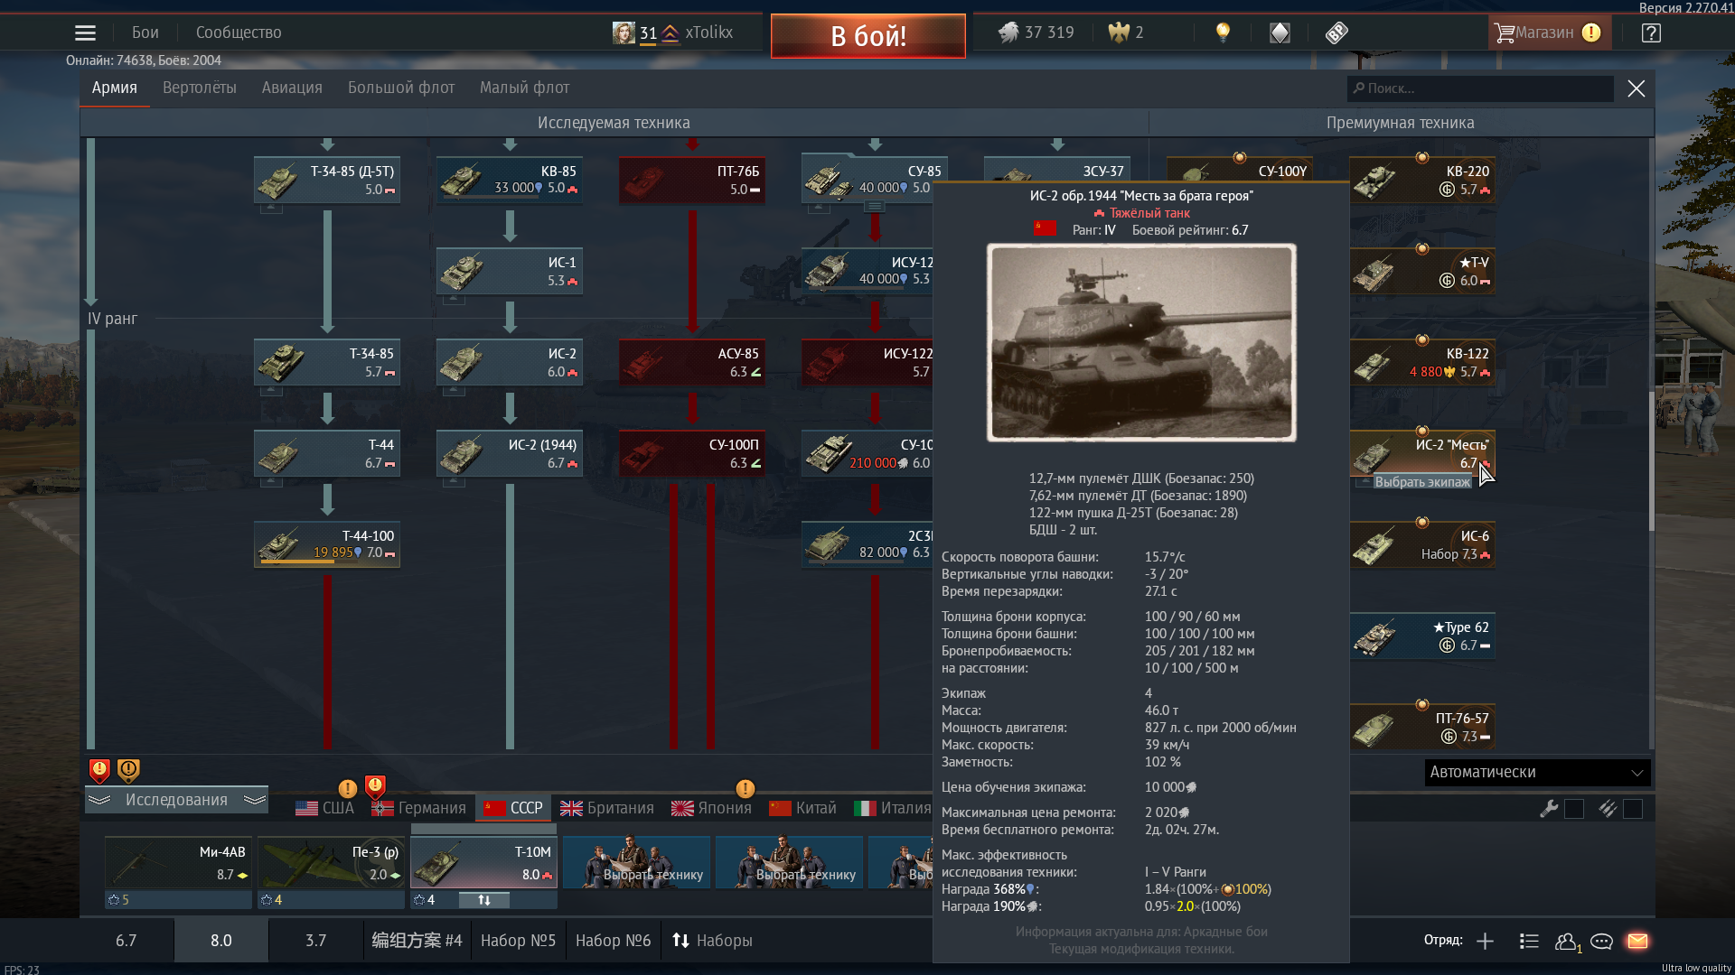Toggle the auto-refill ammo checkbox
This screenshot has width=1735, height=975.
point(1633,809)
